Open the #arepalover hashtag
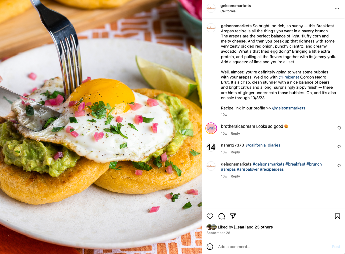 pyautogui.click(x=248, y=169)
